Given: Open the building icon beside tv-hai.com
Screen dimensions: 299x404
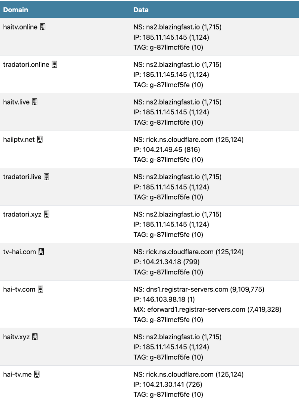Looking at the screenshot, I should click(x=41, y=252).
